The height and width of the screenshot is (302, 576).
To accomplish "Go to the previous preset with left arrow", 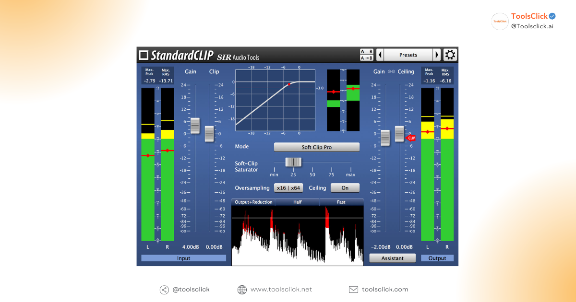I will [380, 55].
